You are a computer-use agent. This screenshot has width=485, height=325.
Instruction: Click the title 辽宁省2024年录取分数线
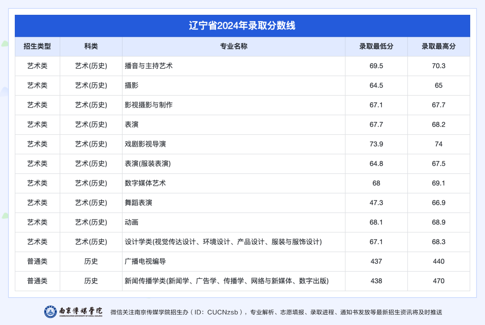click(242, 26)
